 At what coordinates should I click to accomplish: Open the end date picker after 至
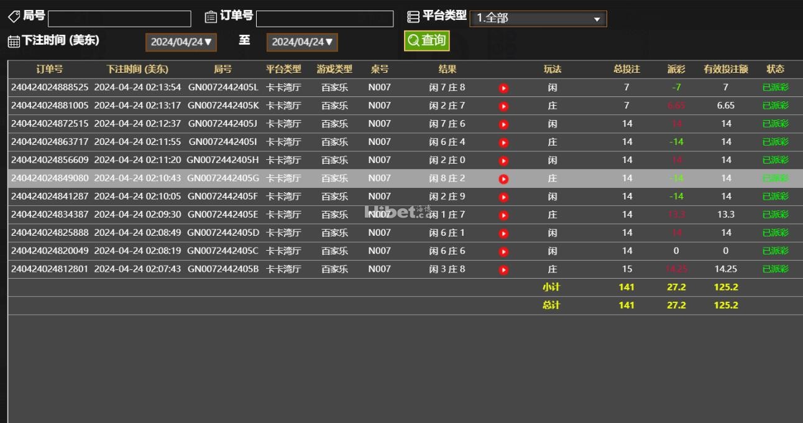[302, 42]
